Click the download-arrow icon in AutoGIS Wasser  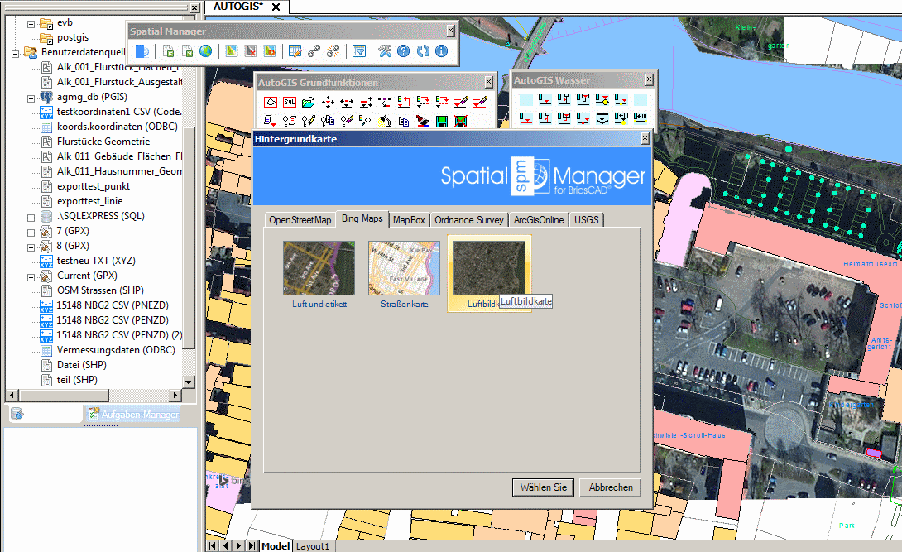(x=602, y=118)
